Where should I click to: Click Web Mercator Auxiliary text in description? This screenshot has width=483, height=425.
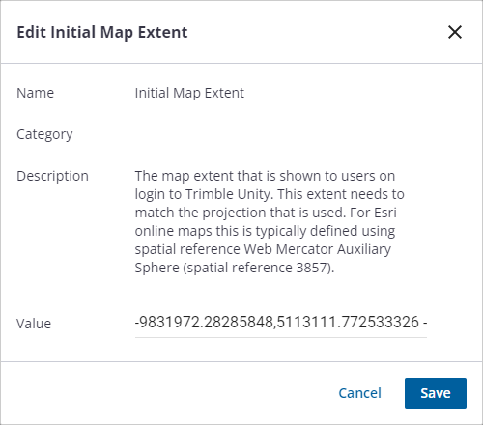[x=318, y=249]
